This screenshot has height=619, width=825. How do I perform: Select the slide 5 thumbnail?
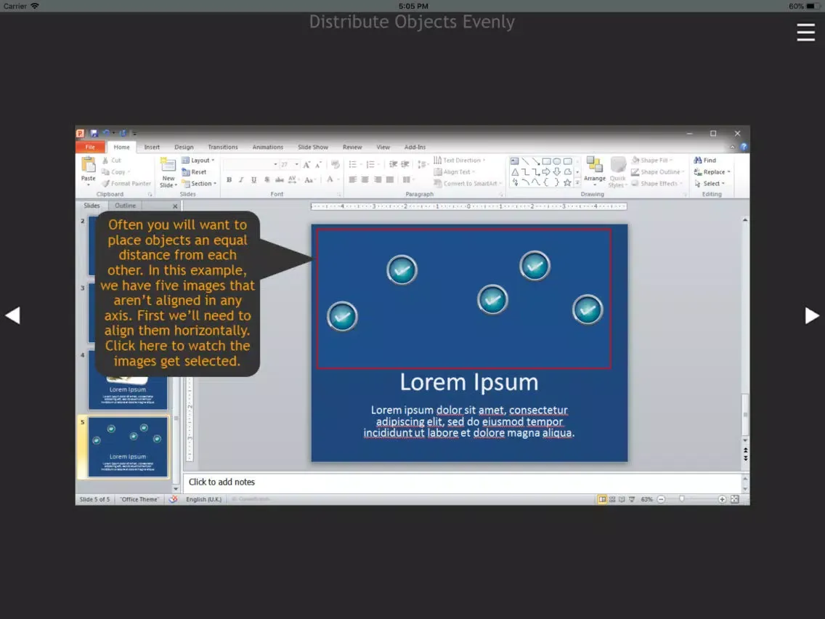[x=128, y=447]
